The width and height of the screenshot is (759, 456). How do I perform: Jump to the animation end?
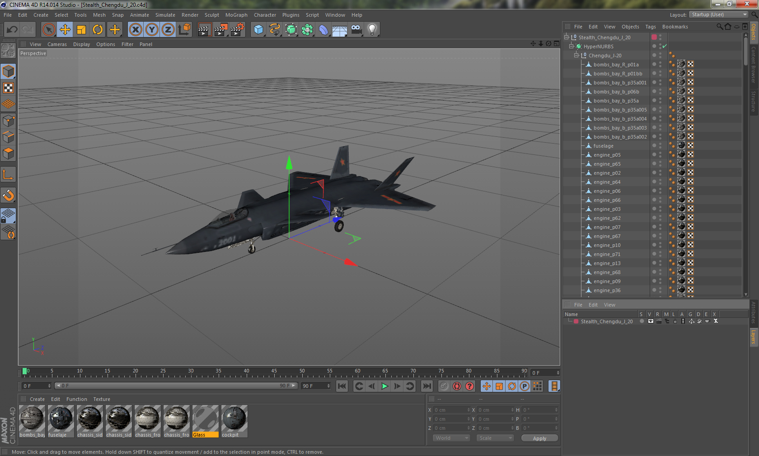pyautogui.click(x=426, y=386)
